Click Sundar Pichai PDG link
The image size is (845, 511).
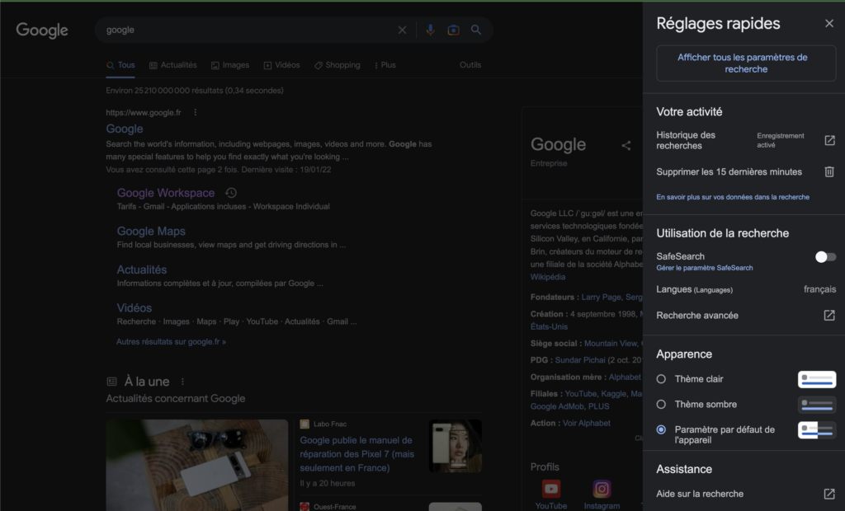(580, 360)
